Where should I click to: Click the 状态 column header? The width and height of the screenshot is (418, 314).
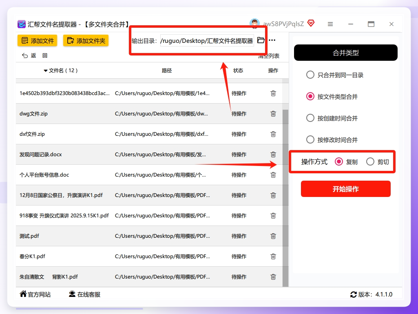238,71
